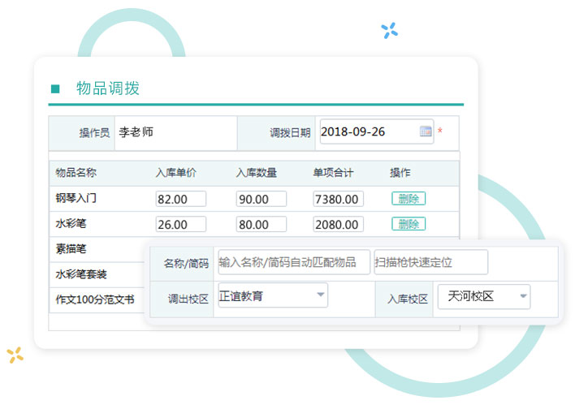
Task: Edit 入库单价 value 82.00 for 钢琴入门
Action: pos(180,199)
